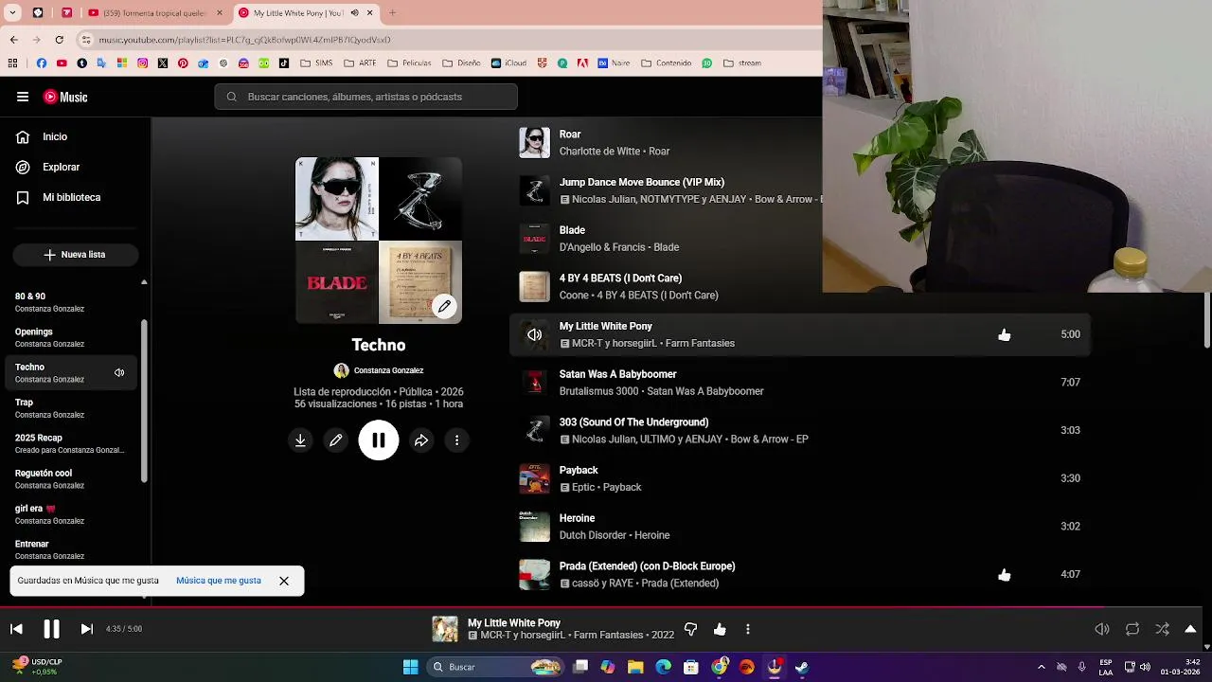Open Música que me gusta link

click(219, 581)
